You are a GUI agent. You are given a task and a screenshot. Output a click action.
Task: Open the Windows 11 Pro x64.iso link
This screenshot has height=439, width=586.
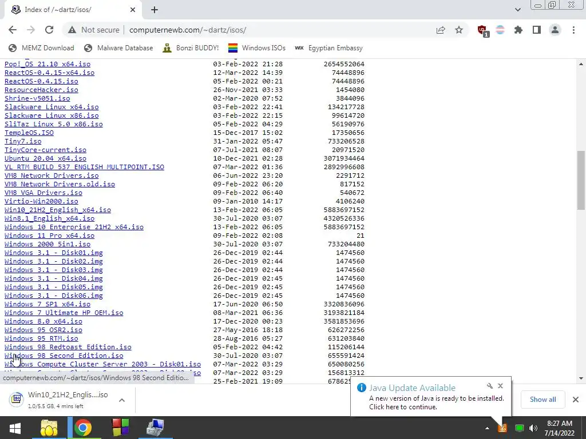pyautogui.click(x=49, y=236)
